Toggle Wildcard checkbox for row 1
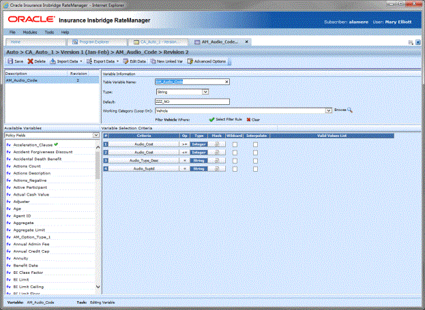Viewport: 425px width, 310px height. pyautogui.click(x=235, y=144)
